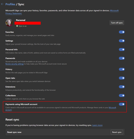Toggle Settings sync switch
134x139 pixels.
pyautogui.click(x=122, y=41)
